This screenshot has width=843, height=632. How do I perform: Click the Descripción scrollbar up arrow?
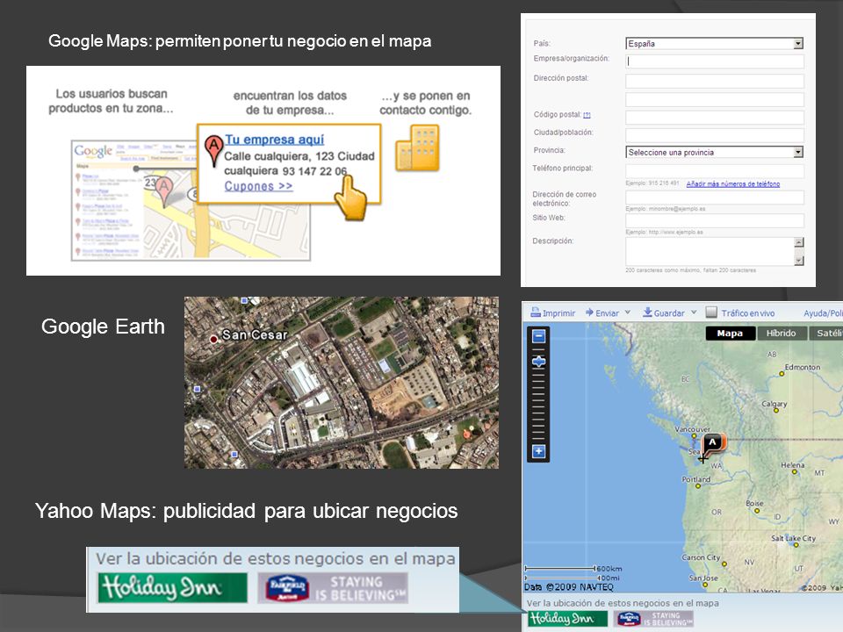pos(799,242)
